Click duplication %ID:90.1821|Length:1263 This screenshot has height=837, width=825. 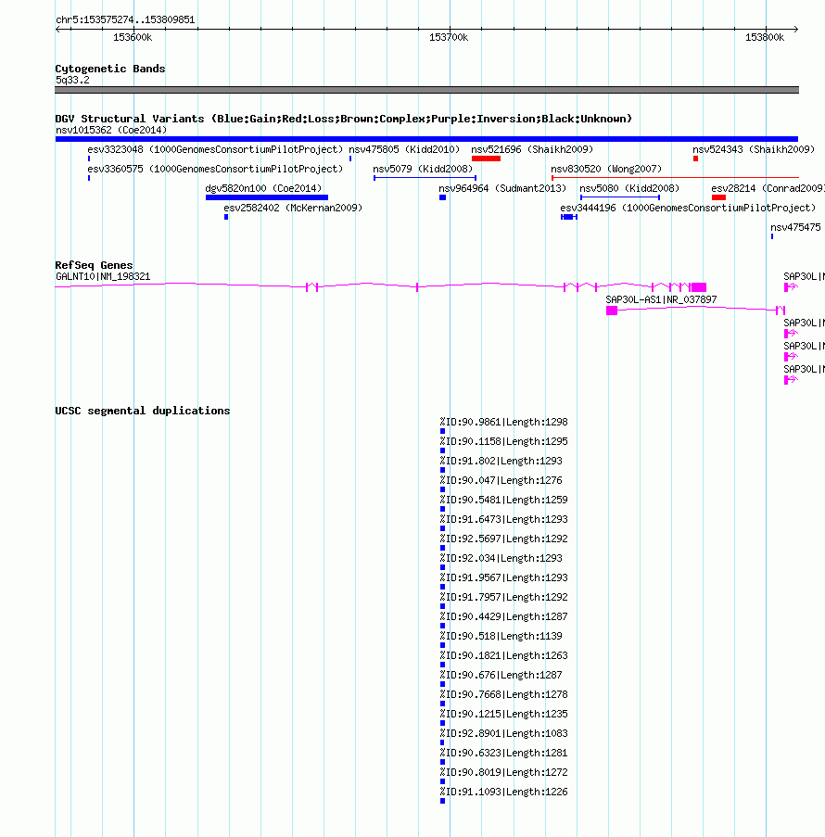coord(503,655)
